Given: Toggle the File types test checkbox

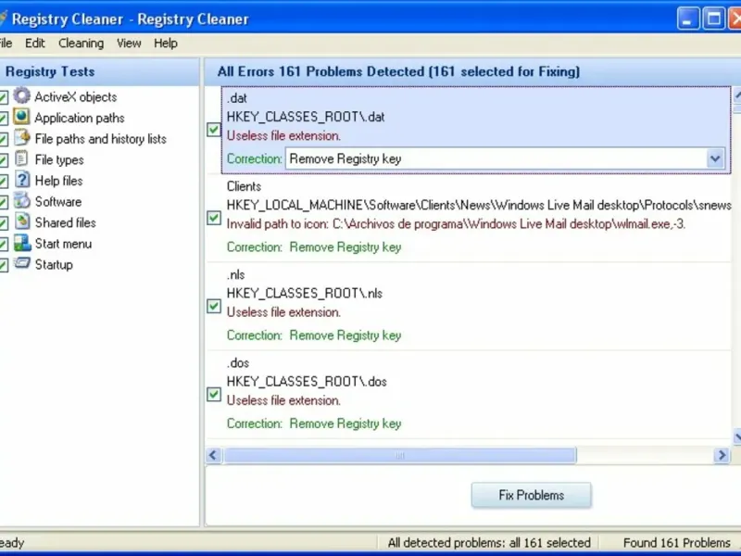Looking at the screenshot, I should click(3, 160).
